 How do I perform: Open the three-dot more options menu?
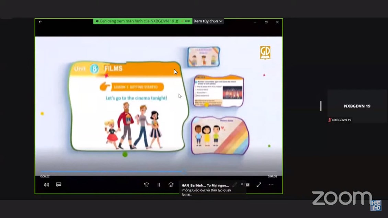pyautogui.click(x=271, y=185)
